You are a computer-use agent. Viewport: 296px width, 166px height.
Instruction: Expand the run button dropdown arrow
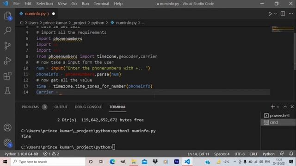tap(276, 14)
